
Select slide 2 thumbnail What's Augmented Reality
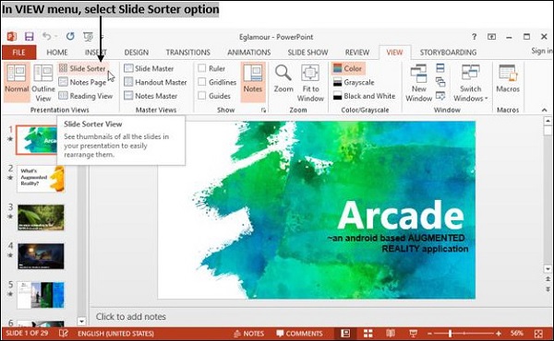coord(41,179)
